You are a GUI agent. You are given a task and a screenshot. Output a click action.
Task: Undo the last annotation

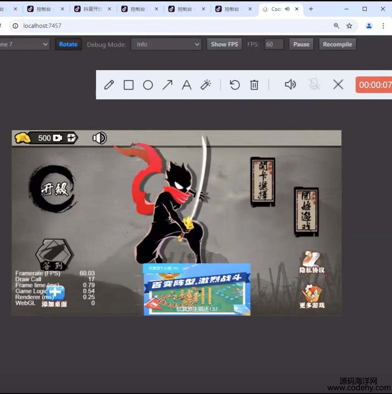pos(235,85)
